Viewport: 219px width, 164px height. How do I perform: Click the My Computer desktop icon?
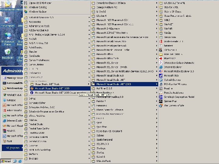tap(8, 20)
